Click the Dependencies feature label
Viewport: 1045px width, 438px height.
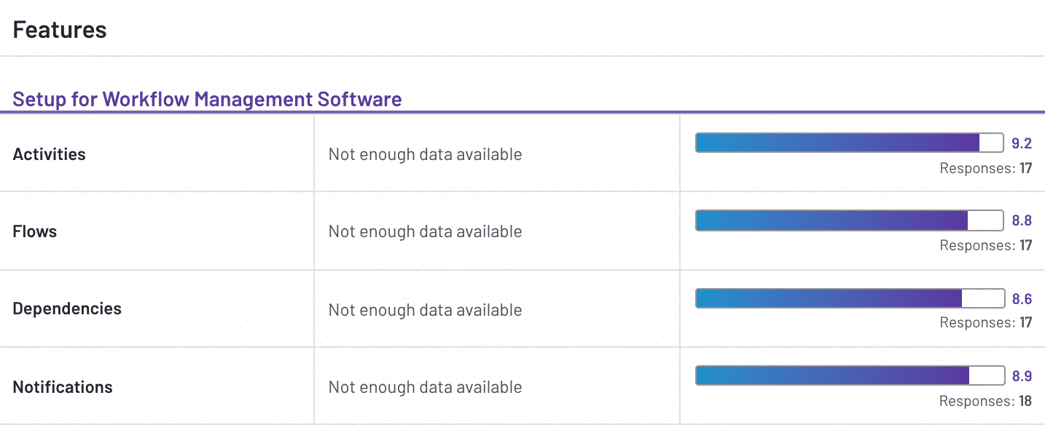click(67, 308)
